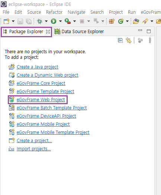
Task: Click the Stop square toolbar icon
Action: (82, 21)
